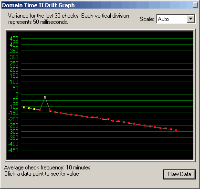The height and width of the screenshot is (189, 200).
Task: Click the third yellow data point
Action: tap(34, 109)
